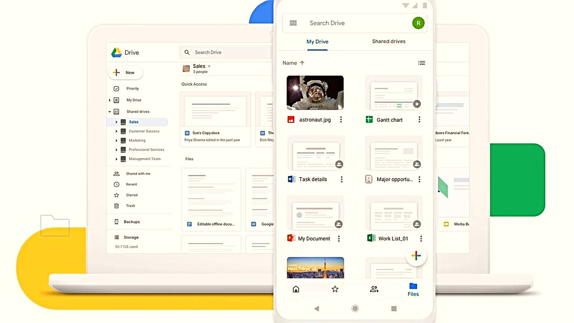Click the 3 people text under Sales
The height and width of the screenshot is (323, 574).
click(x=200, y=72)
